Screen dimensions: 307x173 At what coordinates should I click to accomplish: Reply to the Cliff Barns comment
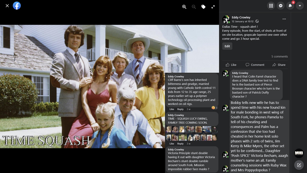tap(180, 109)
